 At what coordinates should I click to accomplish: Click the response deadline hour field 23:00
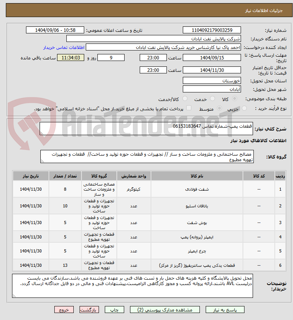(x=153, y=57)
